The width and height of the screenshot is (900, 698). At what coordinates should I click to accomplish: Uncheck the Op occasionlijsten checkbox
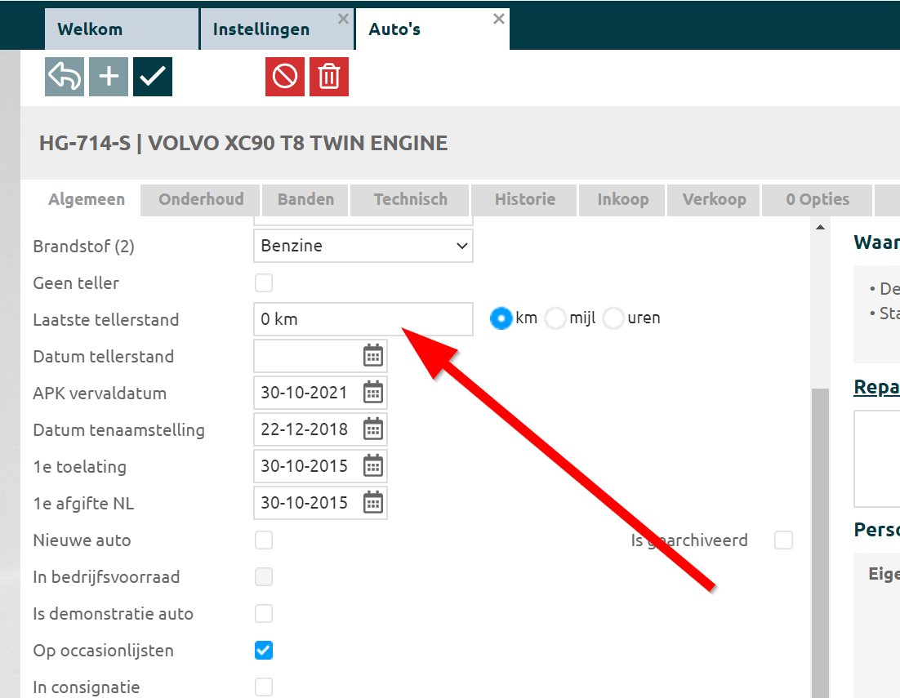(263, 651)
